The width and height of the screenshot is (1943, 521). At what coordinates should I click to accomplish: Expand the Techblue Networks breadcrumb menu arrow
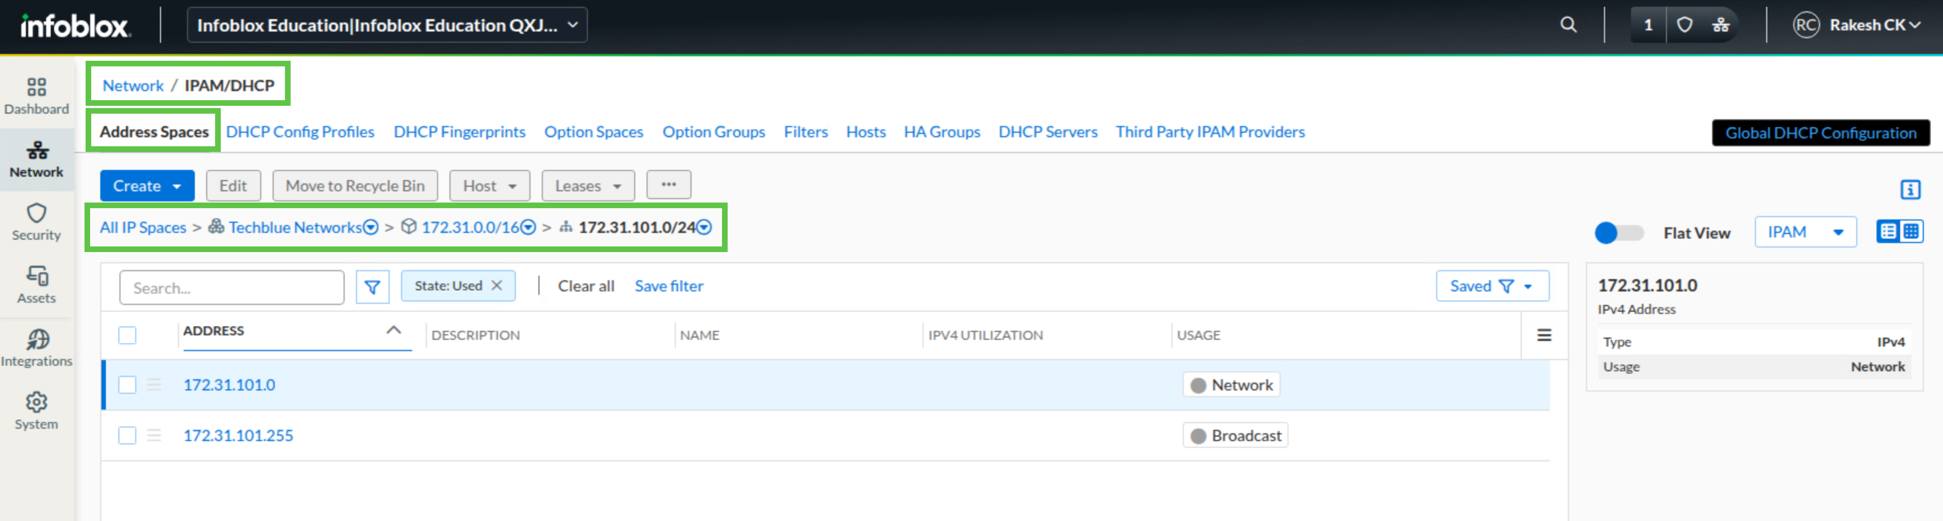(371, 227)
